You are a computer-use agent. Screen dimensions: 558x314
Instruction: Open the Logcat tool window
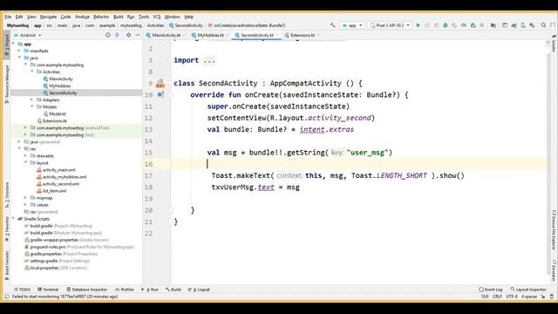(x=199, y=290)
